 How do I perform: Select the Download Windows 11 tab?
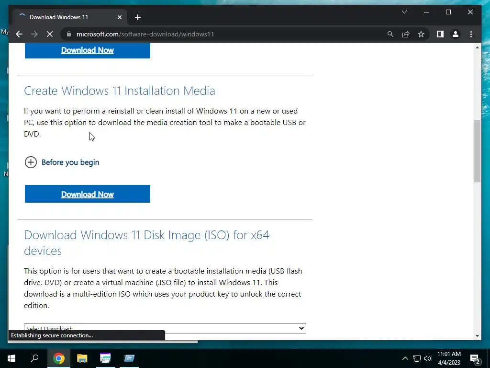click(69, 17)
